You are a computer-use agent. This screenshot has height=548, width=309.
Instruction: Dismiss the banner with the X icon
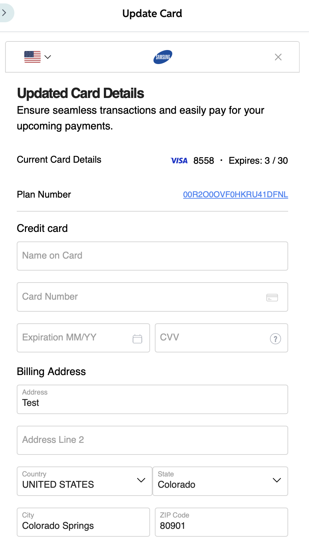click(x=278, y=57)
